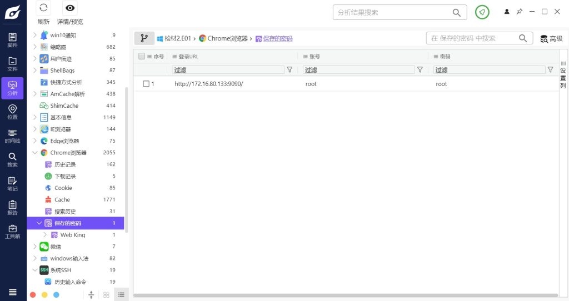Viewport: 569px width, 301px height.
Task: Open the 案件 case sidebar icon
Action: [12, 40]
